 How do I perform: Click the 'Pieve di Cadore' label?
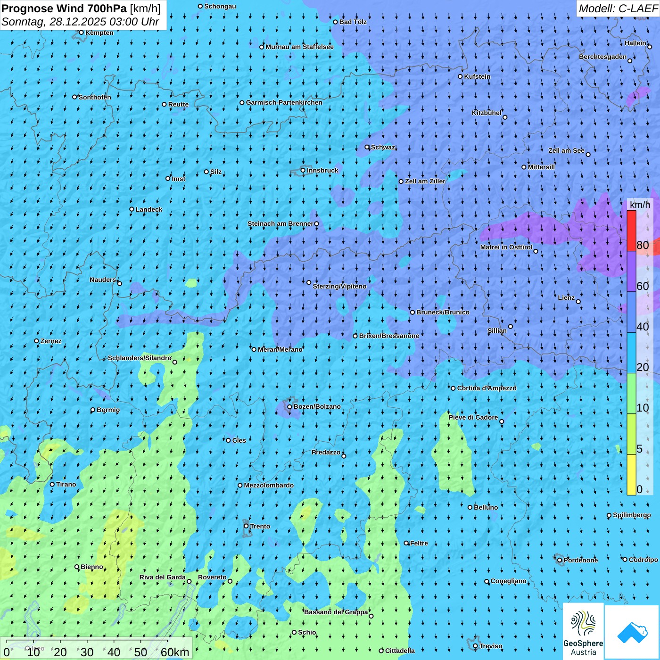point(473,417)
